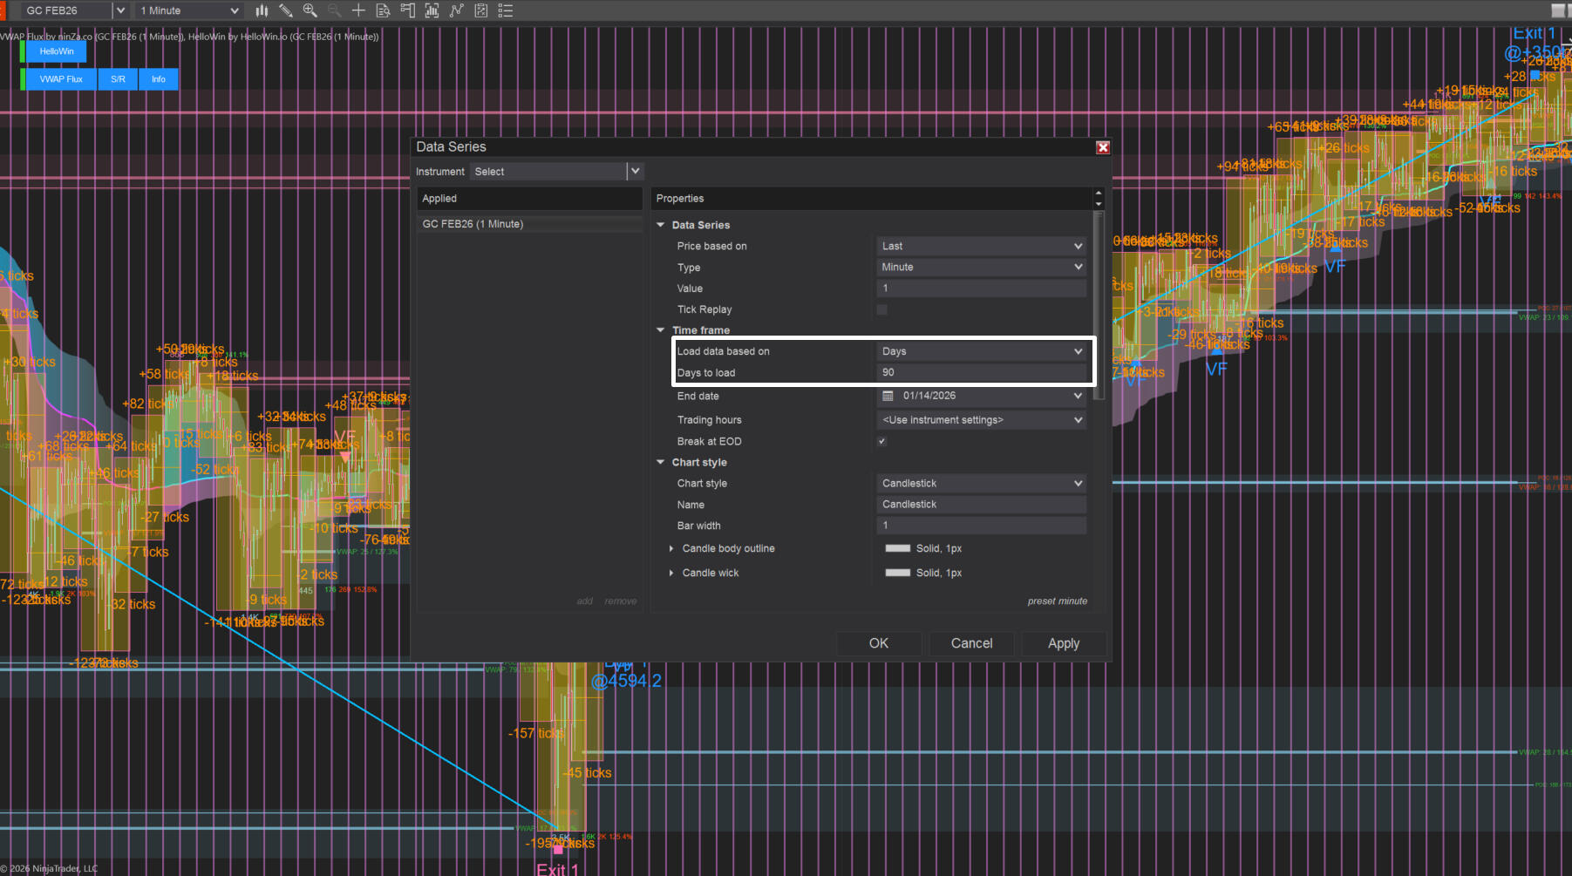The height and width of the screenshot is (876, 1572).
Task: Click the bar chart style toolbar icon
Action: [262, 10]
